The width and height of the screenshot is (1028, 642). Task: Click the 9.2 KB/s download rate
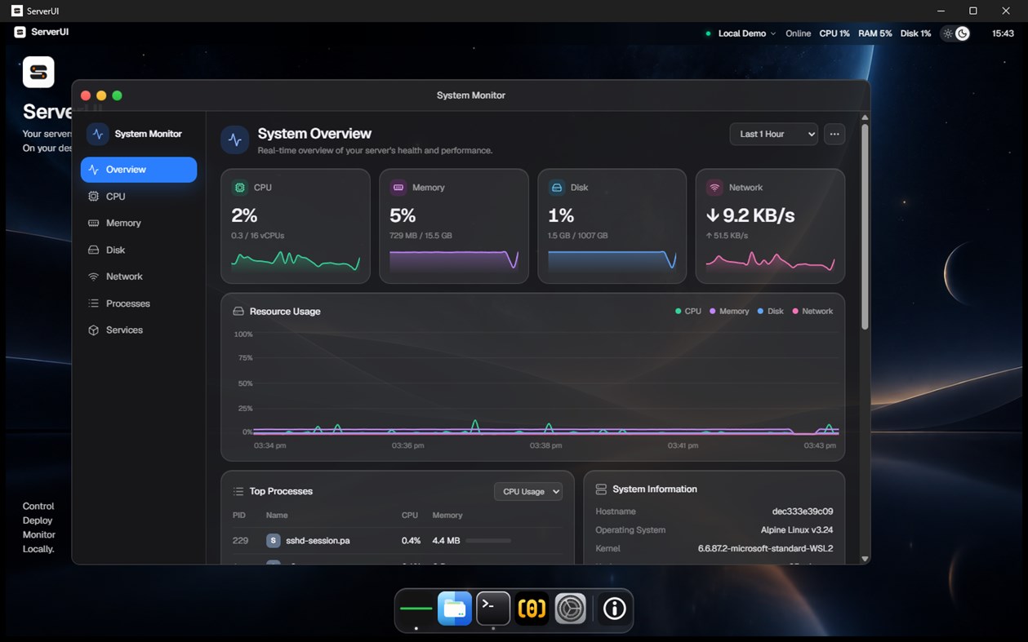click(x=750, y=215)
